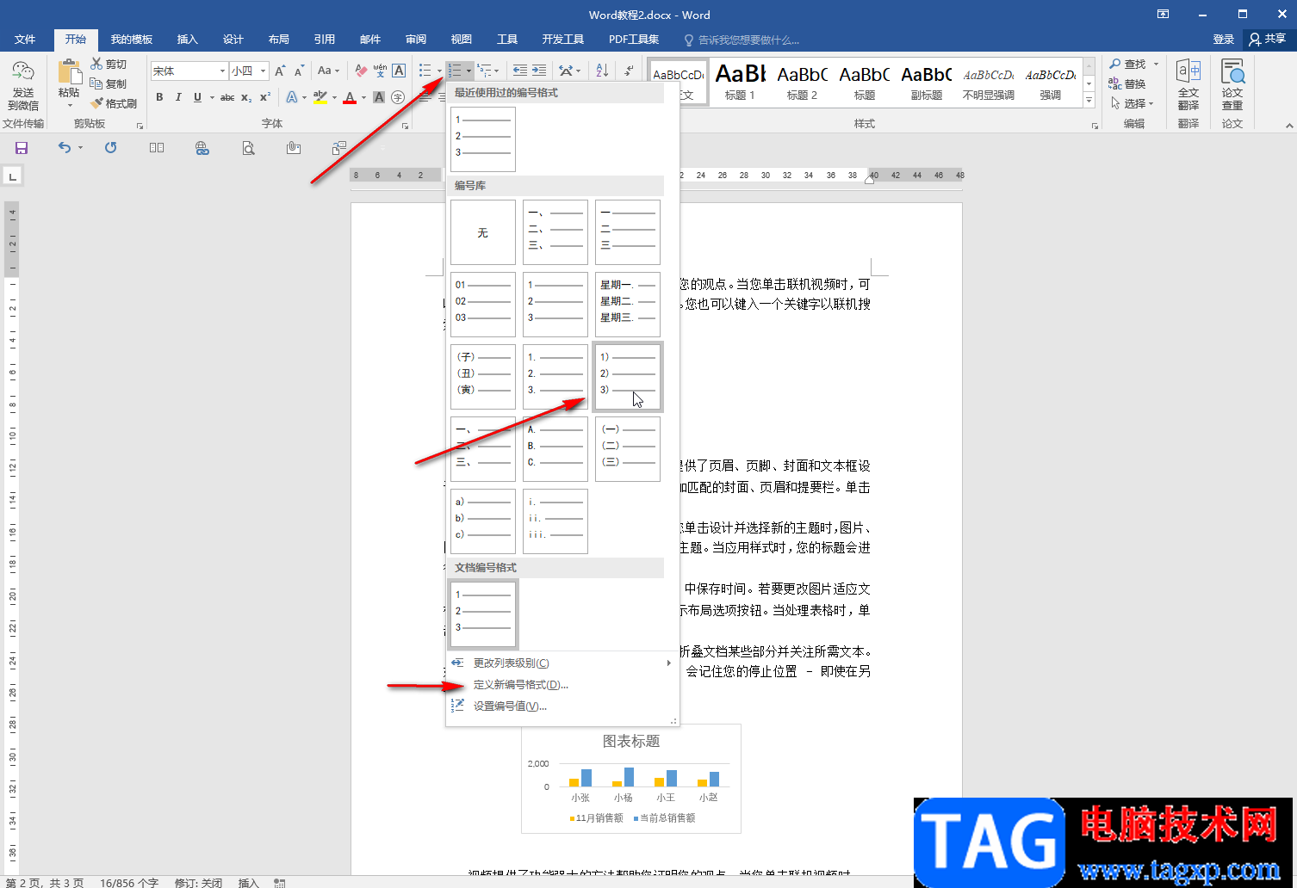The width and height of the screenshot is (1297, 888).
Task: Open the Select (选择) dropdown
Action: 1133,103
